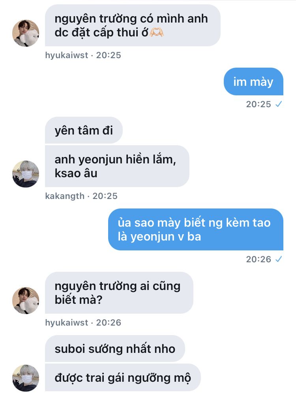Select 'anh yeonjun hiền lắm, ksao âu' bubble
The width and height of the screenshot is (296, 394).
117,166
